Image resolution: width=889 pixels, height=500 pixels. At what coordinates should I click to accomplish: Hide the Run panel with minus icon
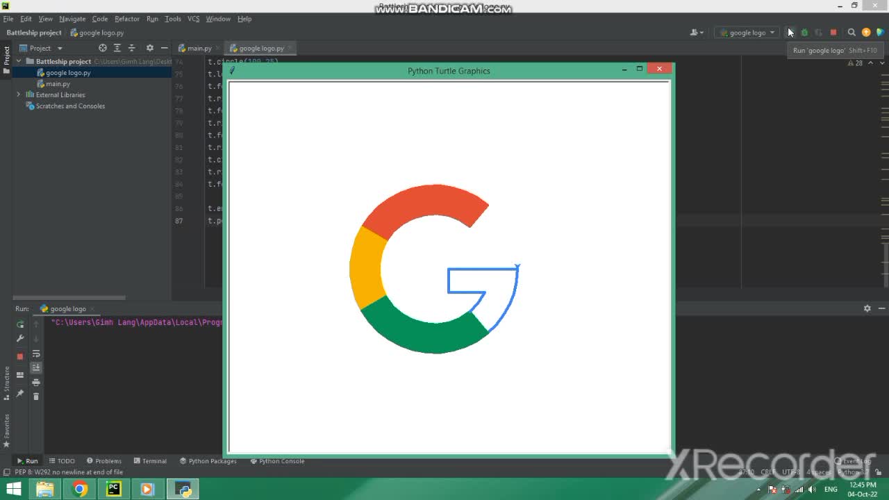click(881, 308)
